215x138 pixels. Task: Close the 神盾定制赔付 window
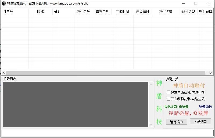(208, 3)
